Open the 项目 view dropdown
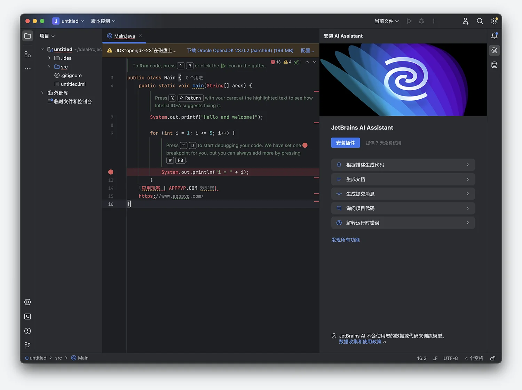The image size is (522, 390). 47,36
